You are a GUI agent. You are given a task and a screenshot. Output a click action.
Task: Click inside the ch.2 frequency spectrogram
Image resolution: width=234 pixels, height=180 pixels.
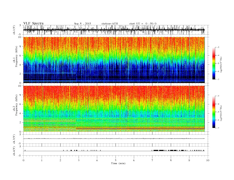(x=114, y=109)
